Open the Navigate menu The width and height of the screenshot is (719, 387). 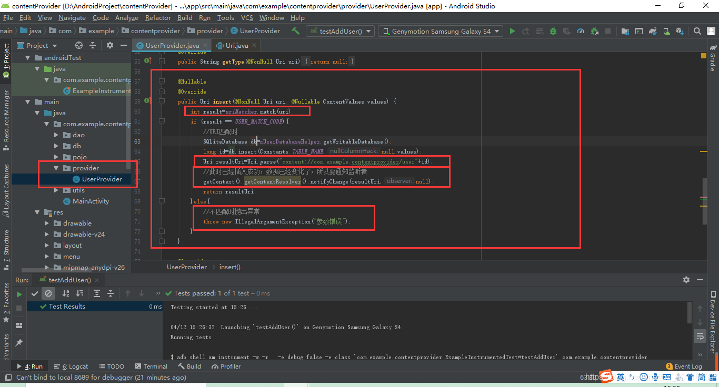72,17
